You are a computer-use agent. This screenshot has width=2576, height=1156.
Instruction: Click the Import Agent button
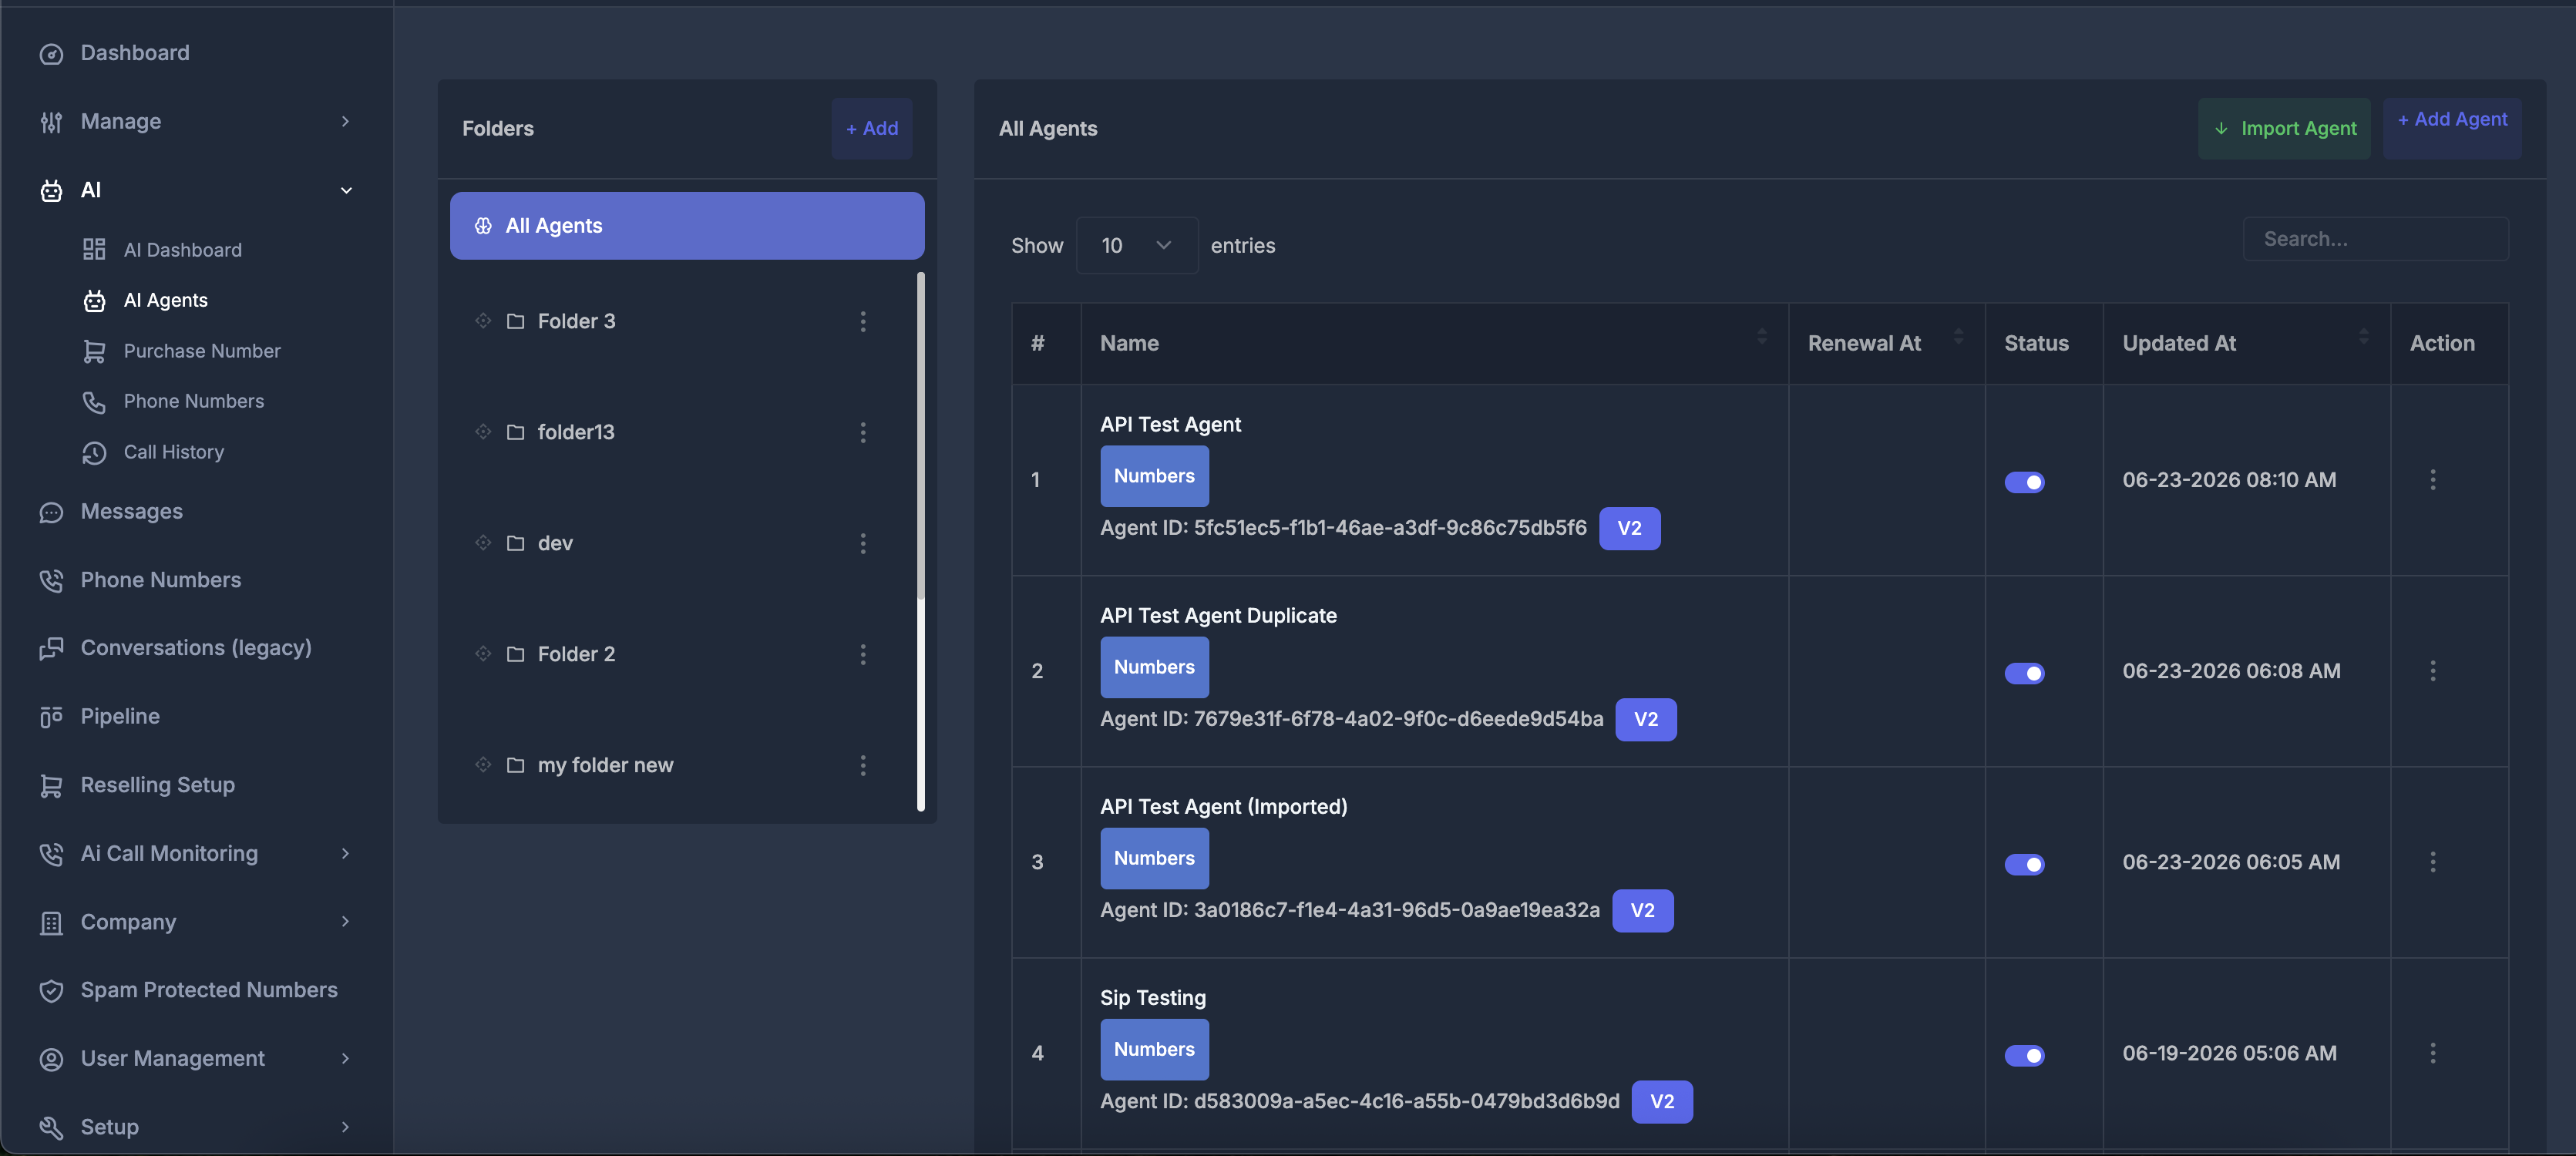coord(2283,128)
